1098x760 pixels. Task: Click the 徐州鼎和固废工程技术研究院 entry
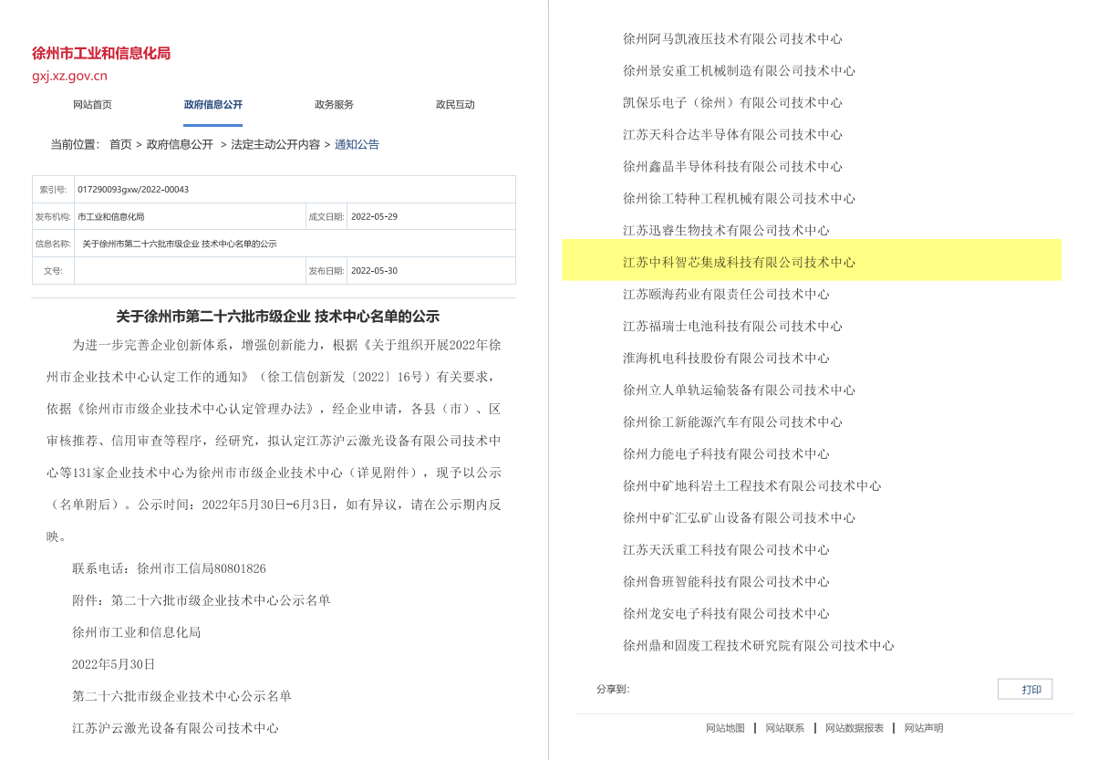coord(759,645)
